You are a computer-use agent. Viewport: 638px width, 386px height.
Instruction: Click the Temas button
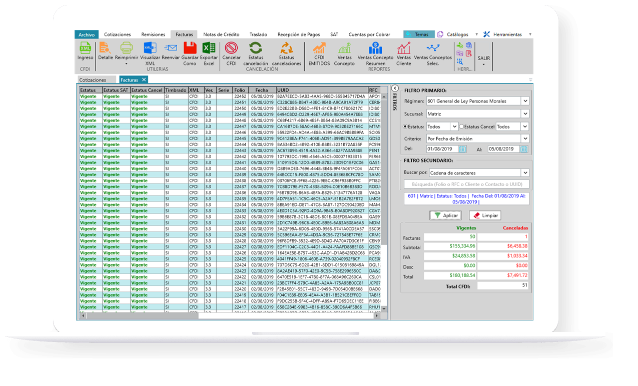click(x=418, y=34)
